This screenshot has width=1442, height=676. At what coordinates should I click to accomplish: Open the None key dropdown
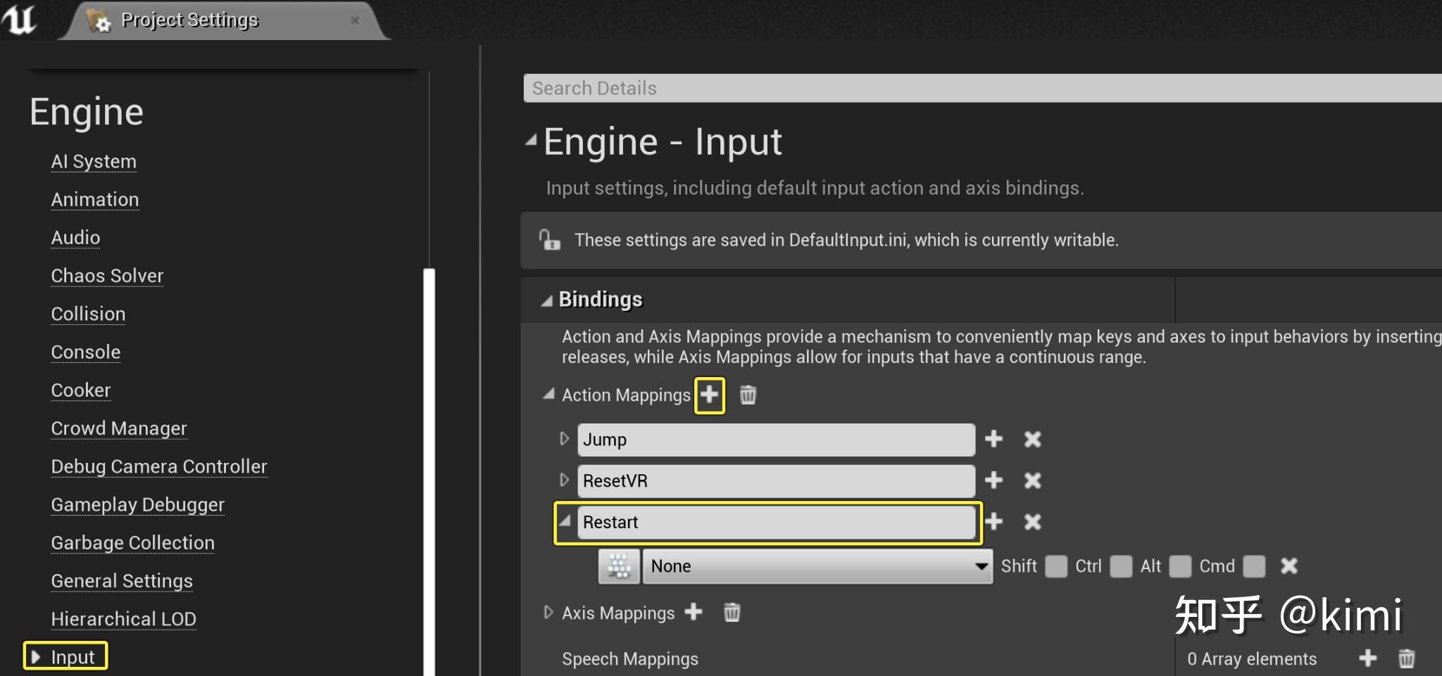817,566
